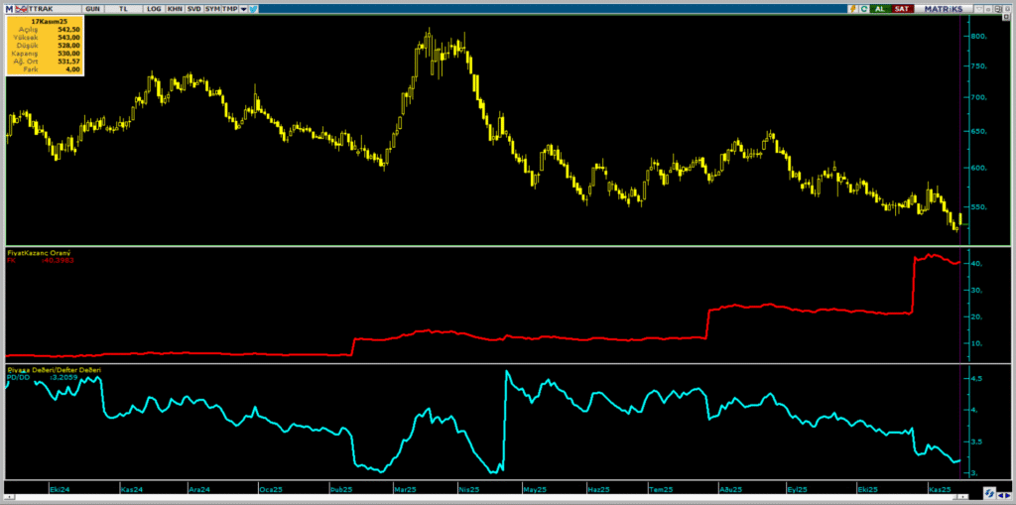Toggle the SVD option
The height and width of the screenshot is (505, 1016).
tap(193, 8)
